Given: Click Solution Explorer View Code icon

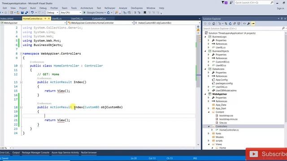Looking at the screenshot, I should click(x=244, y=24).
